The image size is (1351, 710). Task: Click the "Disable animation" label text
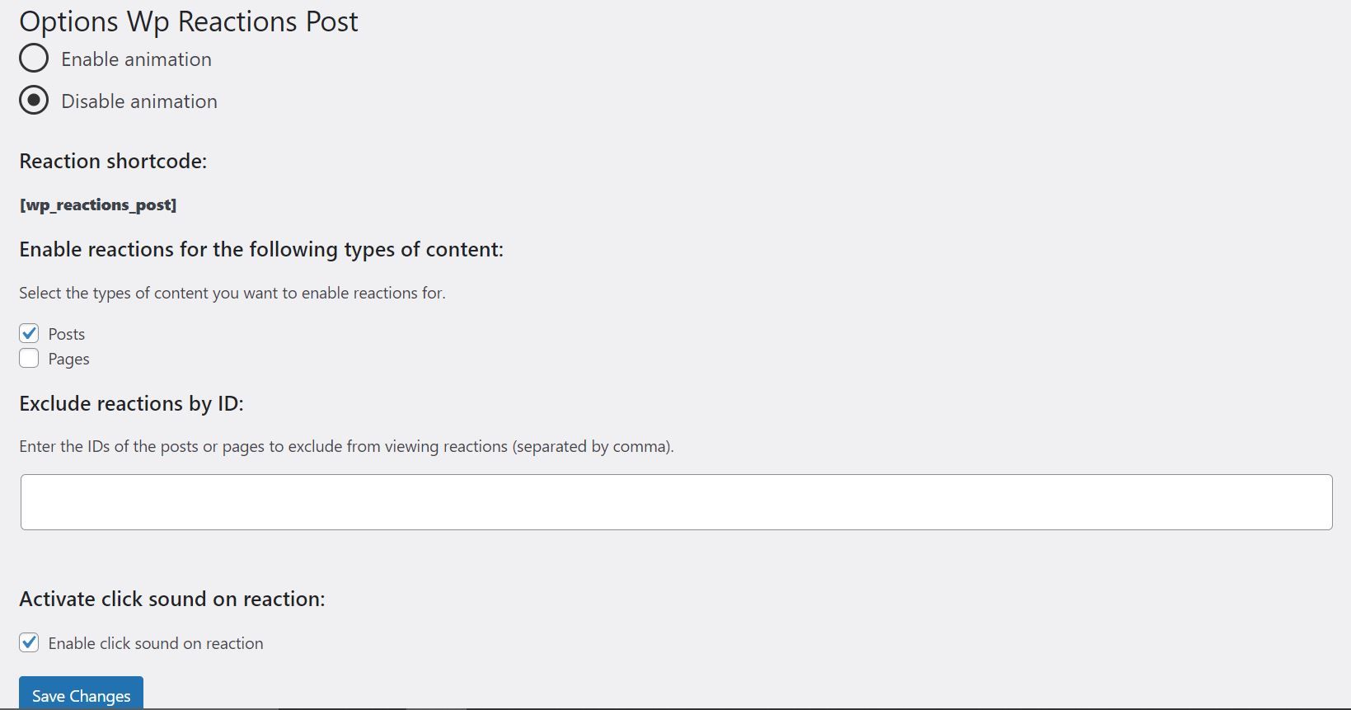click(x=139, y=101)
